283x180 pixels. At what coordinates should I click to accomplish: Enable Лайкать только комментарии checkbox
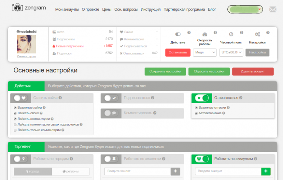pos(15,130)
